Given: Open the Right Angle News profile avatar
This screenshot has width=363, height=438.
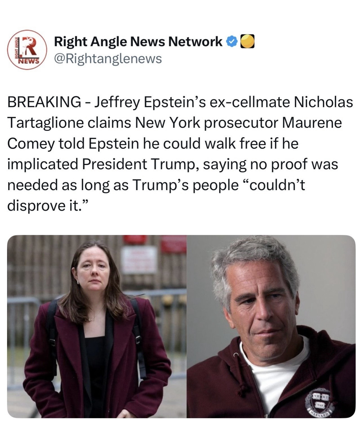Looking at the screenshot, I should [x=27, y=50].
